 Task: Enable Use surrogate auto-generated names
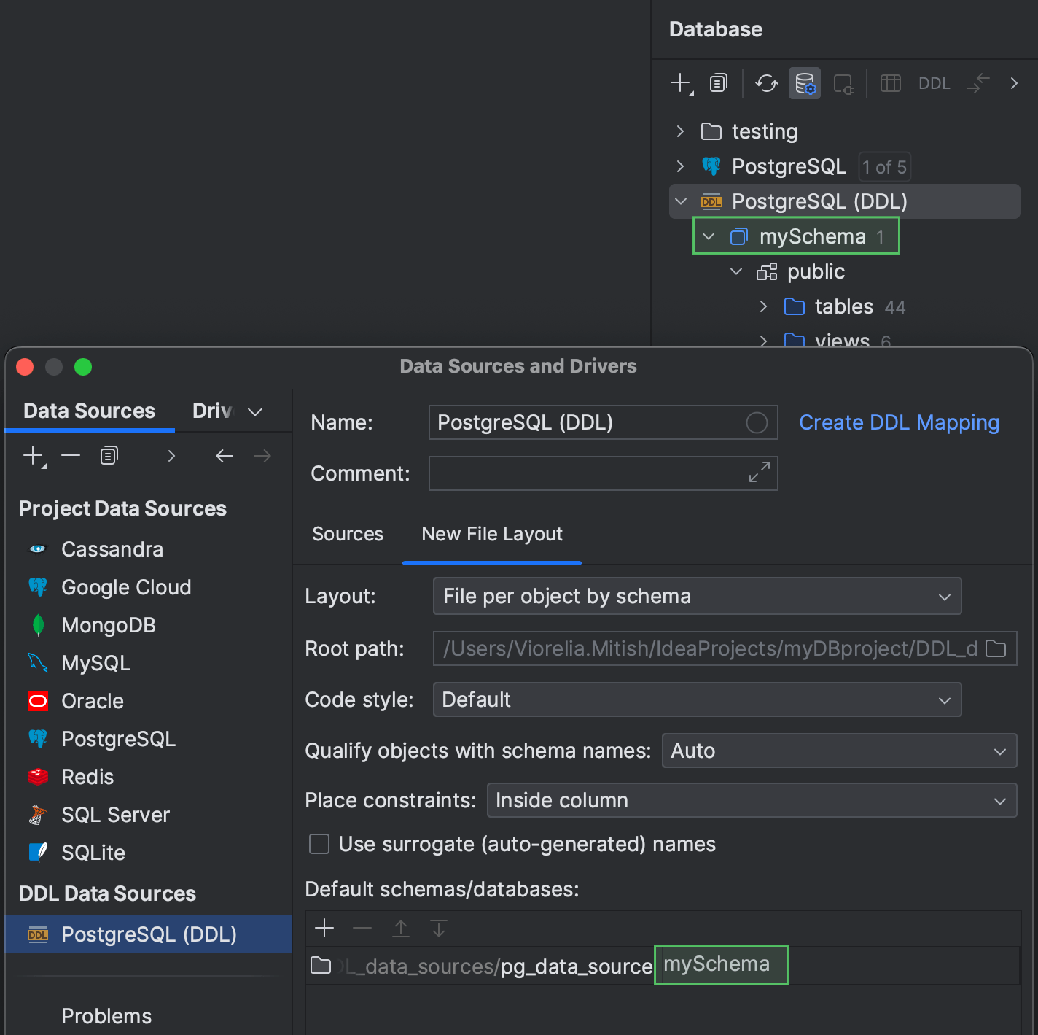pos(319,844)
